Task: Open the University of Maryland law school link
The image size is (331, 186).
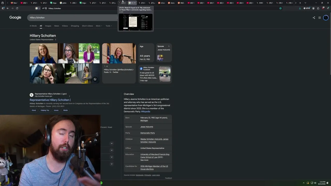Action: click(155, 156)
